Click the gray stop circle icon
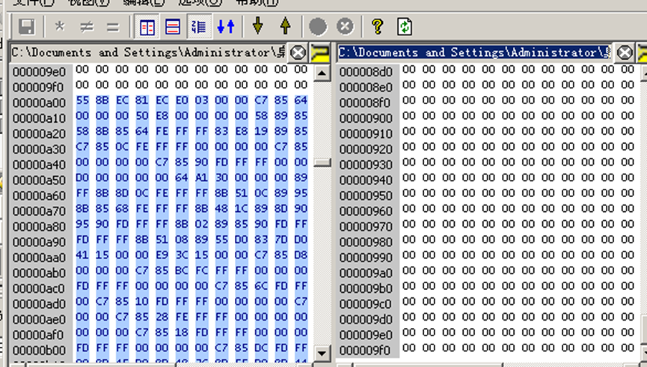 coord(318,27)
